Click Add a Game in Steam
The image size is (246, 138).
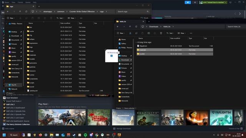8,129
